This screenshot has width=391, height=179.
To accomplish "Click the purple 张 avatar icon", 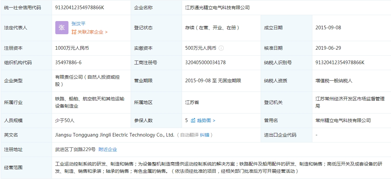I will [x=62, y=28].
